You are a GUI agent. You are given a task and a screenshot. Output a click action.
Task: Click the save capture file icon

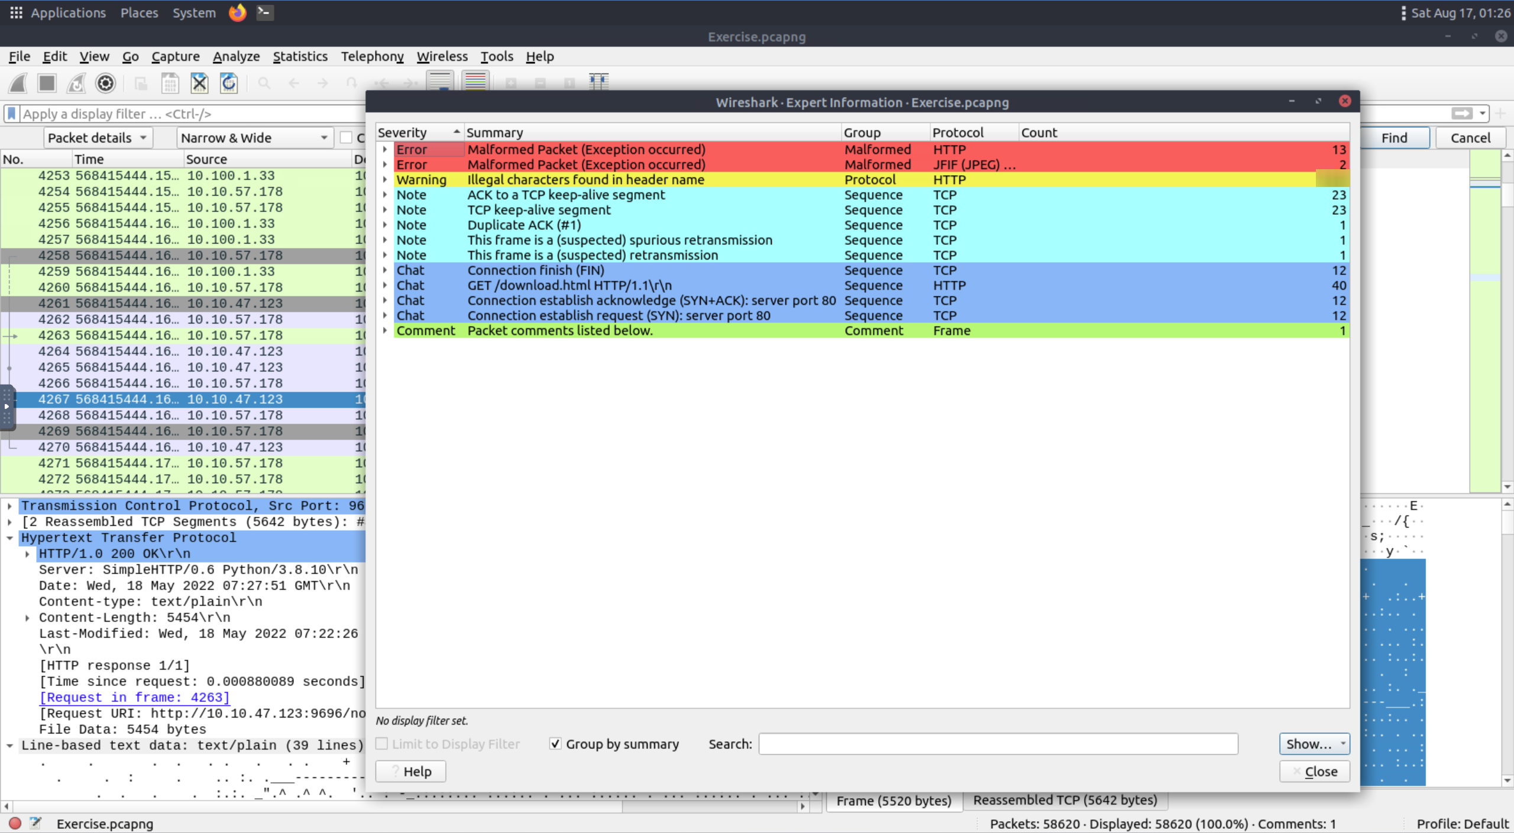(x=170, y=83)
